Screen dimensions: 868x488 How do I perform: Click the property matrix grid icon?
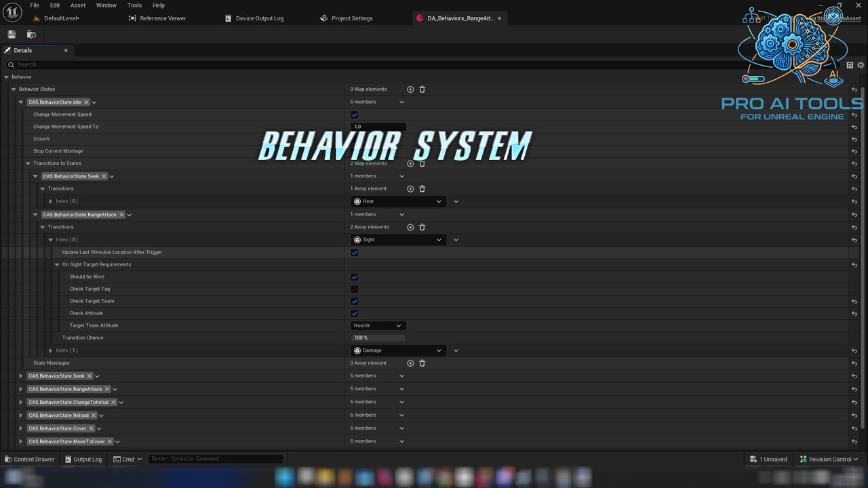coord(850,65)
